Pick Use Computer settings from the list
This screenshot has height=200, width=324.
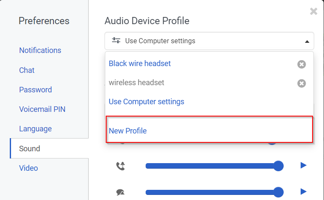(147, 102)
